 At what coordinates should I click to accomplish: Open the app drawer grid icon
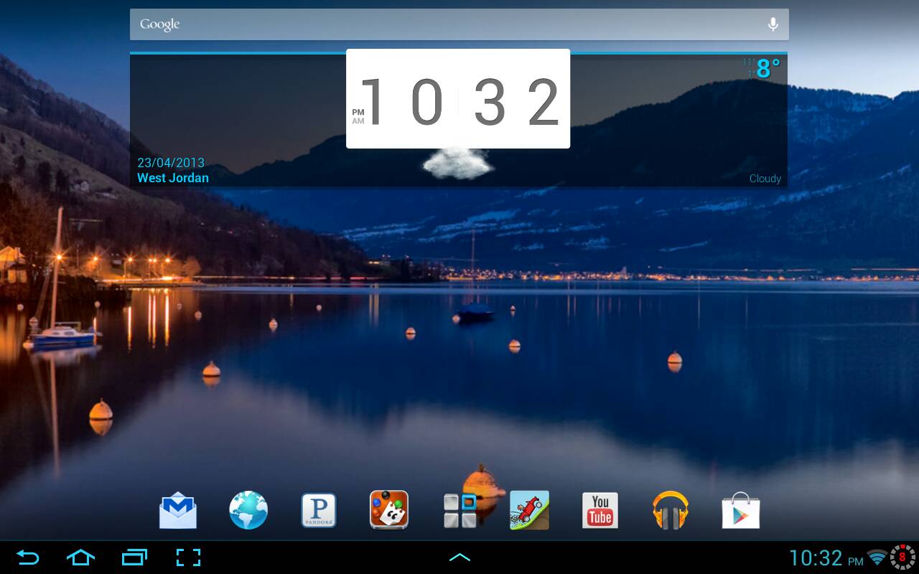(459, 510)
